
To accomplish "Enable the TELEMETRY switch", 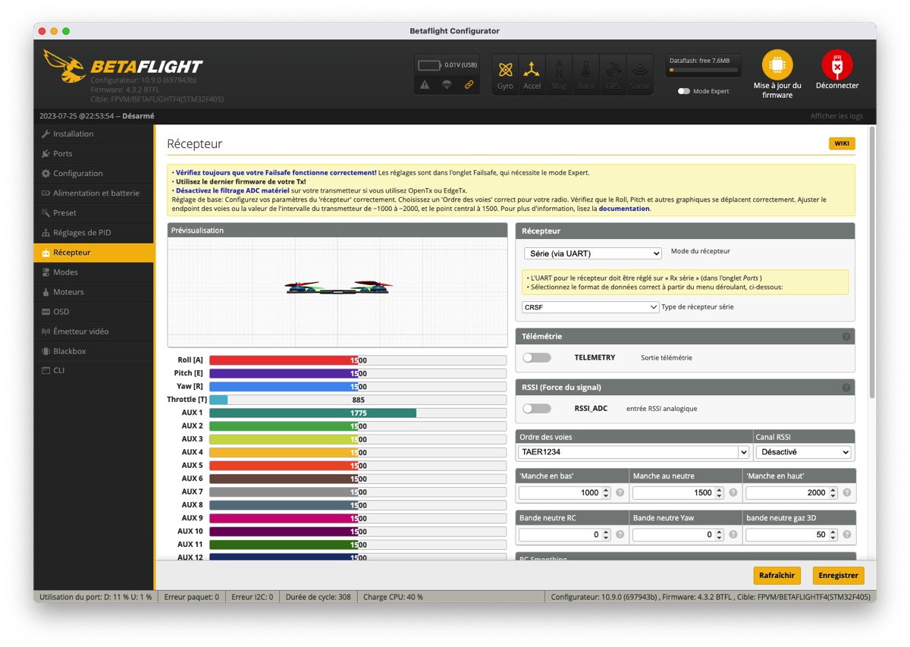I will point(537,357).
